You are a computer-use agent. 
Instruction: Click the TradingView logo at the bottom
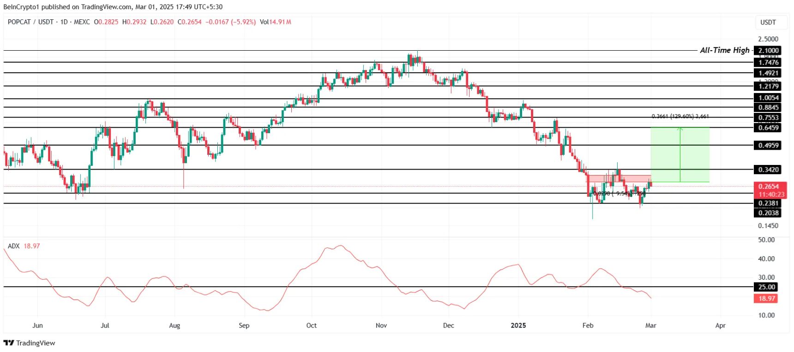[29, 343]
